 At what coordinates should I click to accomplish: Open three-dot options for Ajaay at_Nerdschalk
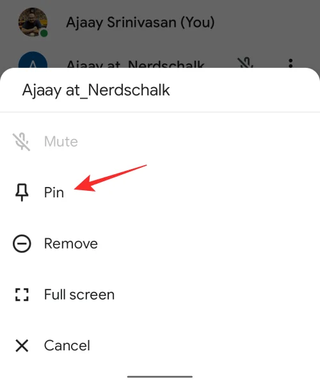(x=291, y=63)
